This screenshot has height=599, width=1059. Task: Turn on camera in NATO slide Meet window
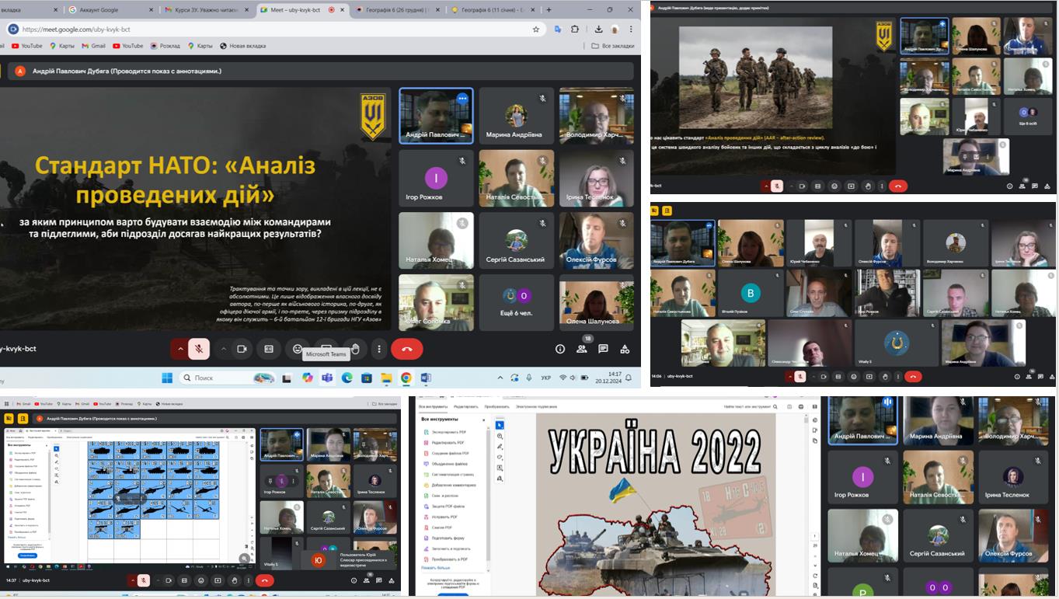click(242, 349)
